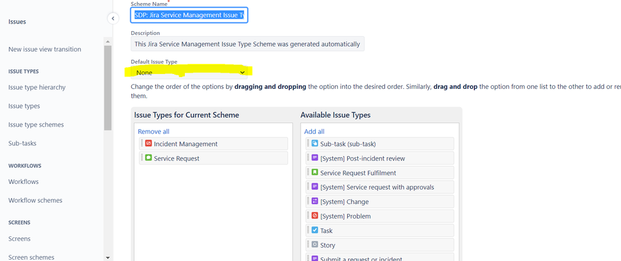The height and width of the screenshot is (261, 621).
Task: Click the Service Request green icon
Action: point(149,158)
